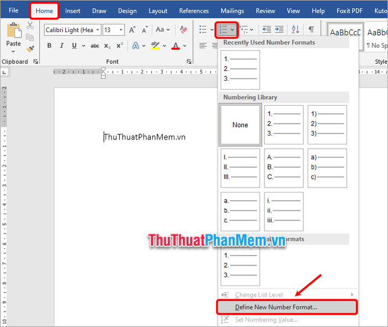Image resolution: width=388 pixels, height=327 pixels.
Task: Choose Define New Number Format
Action: point(287,307)
